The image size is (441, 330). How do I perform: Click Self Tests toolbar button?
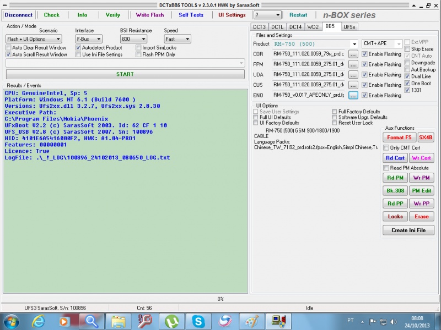[x=191, y=15]
